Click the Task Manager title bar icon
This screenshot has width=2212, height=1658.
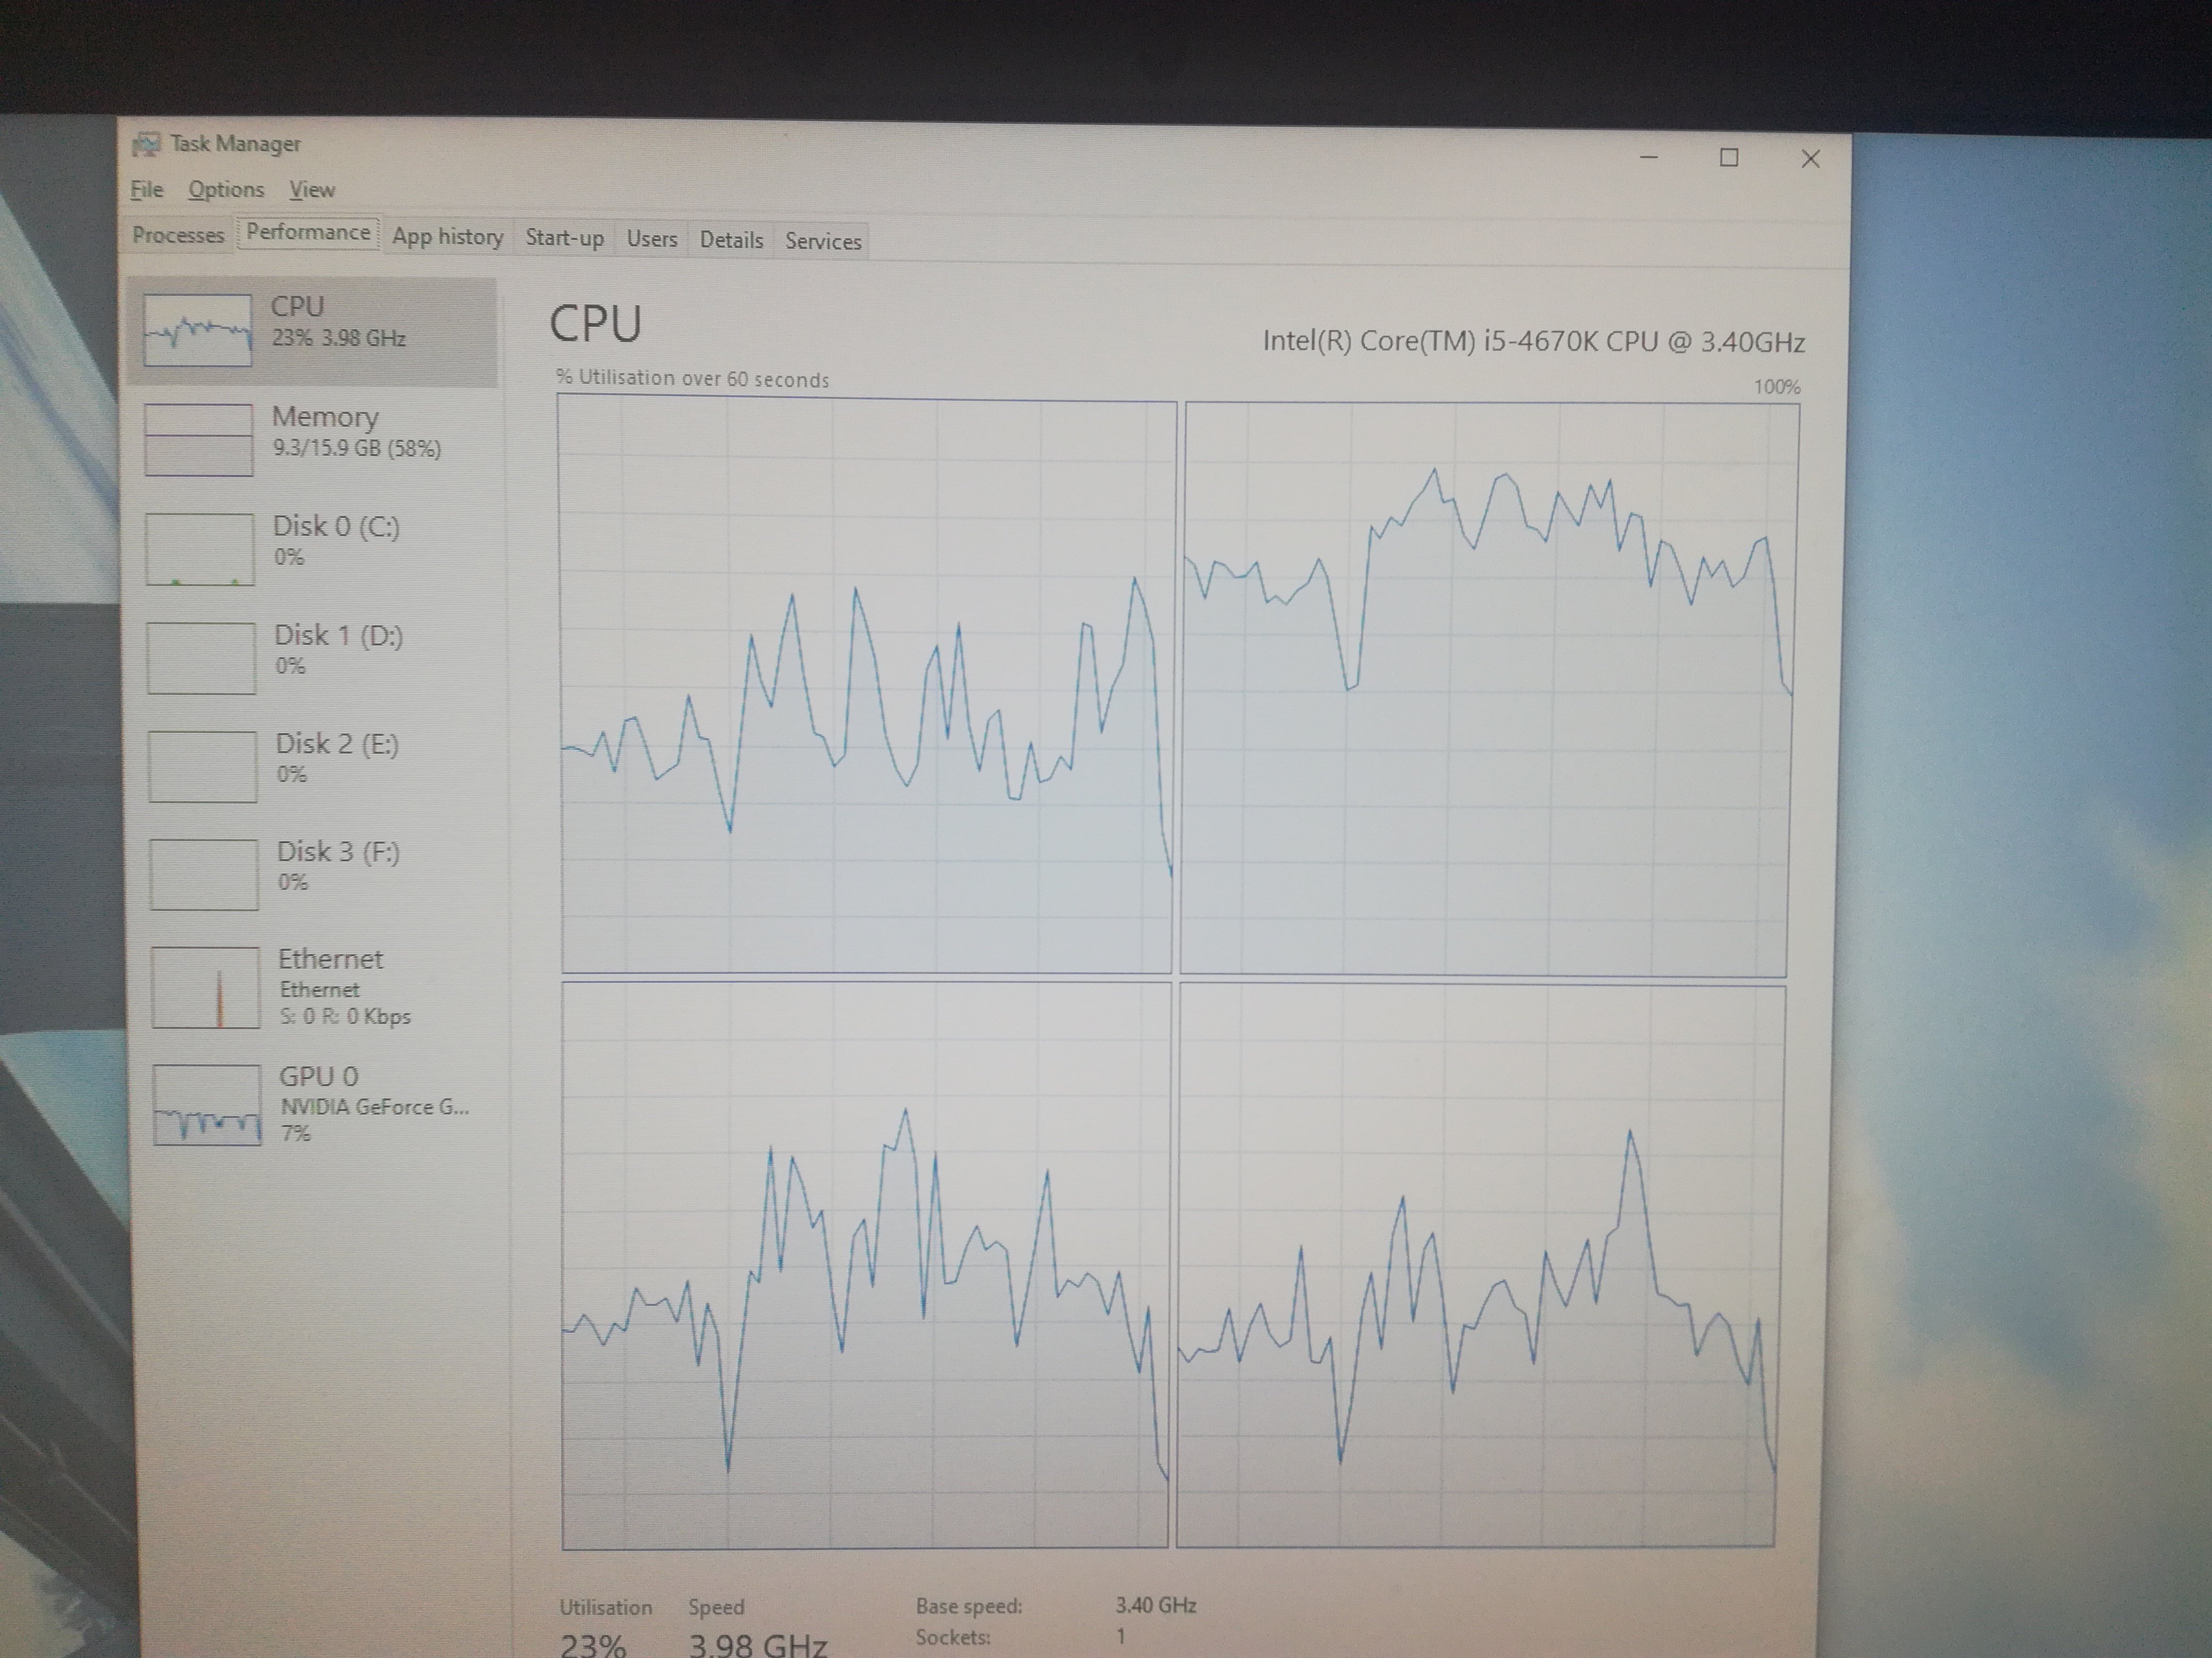tap(146, 144)
